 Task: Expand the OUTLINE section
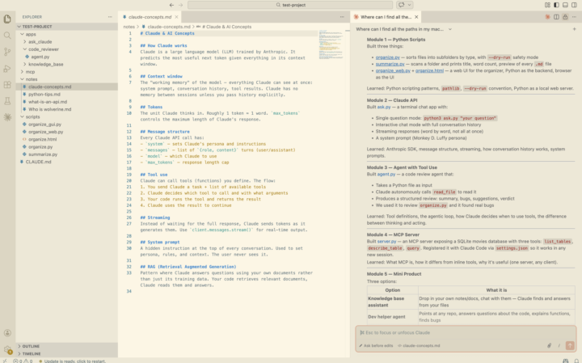coord(31,346)
